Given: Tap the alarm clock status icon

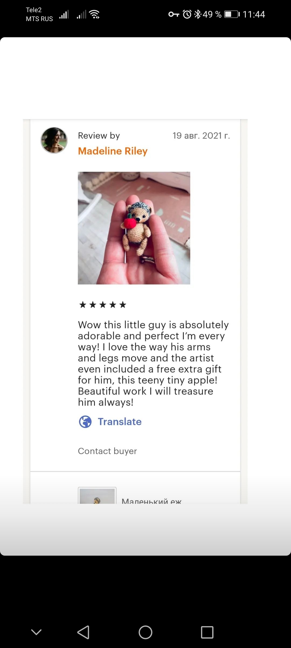Looking at the screenshot, I should coord(187,14).
